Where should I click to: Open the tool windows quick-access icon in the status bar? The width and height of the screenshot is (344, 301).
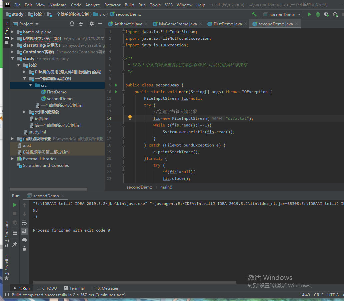point(7,295)
